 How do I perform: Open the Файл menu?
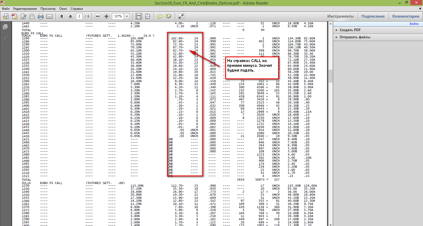[x=6, y=9]
